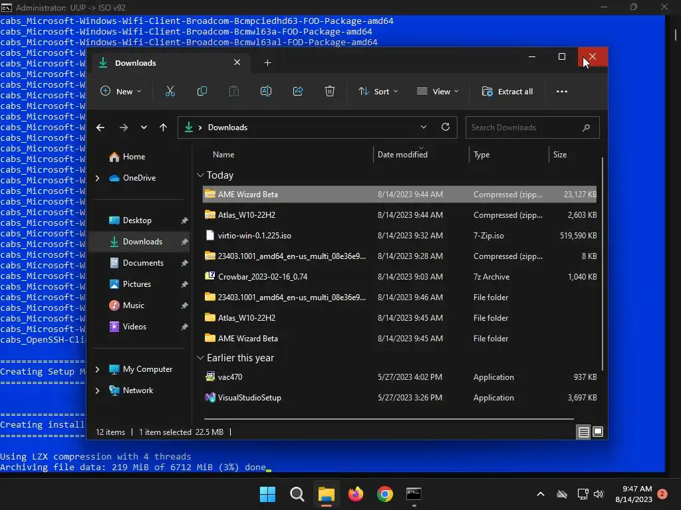The height and width of the screenshot is (510, 681).
Task: Click File Explorer icon in taskbar
Action: pos(326,494)
